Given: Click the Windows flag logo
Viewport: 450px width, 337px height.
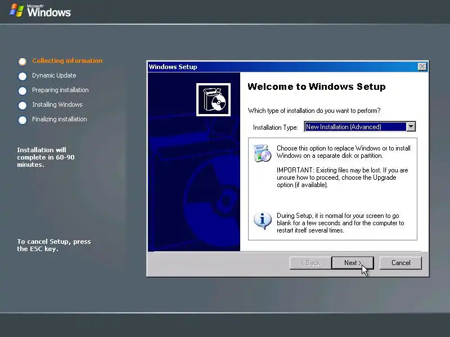Looking at the screenshot, I should [16, 10].
